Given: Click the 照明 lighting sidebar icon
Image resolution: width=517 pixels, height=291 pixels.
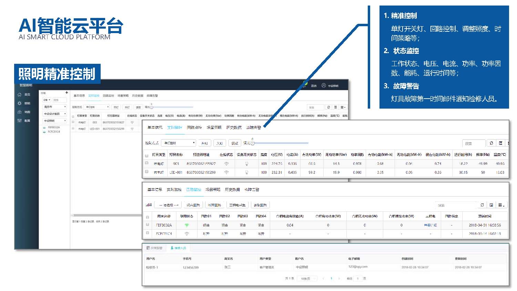Looking at the screenshot, I should 20,103.
